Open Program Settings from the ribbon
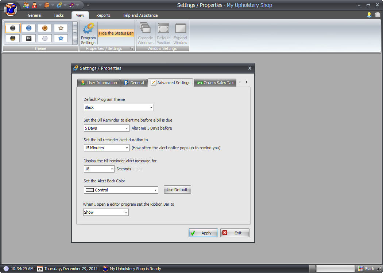 click(x=88, y=33)
